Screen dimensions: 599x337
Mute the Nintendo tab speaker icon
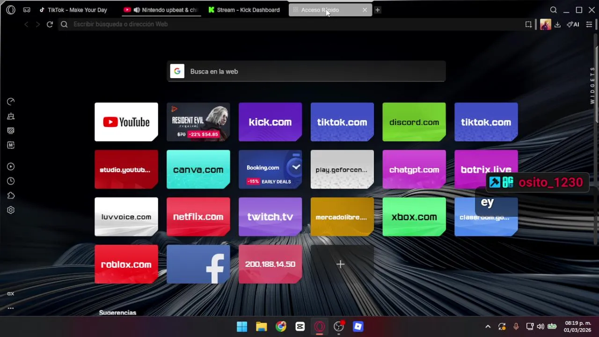137,10
